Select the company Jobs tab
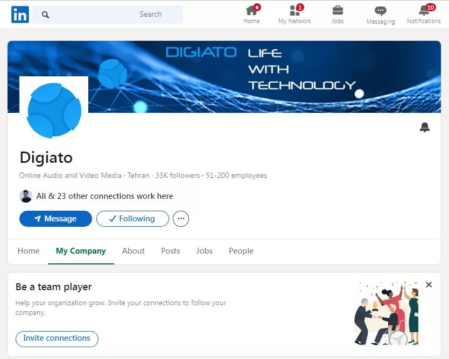Screen dimensions: 449x359 [204, 251]
